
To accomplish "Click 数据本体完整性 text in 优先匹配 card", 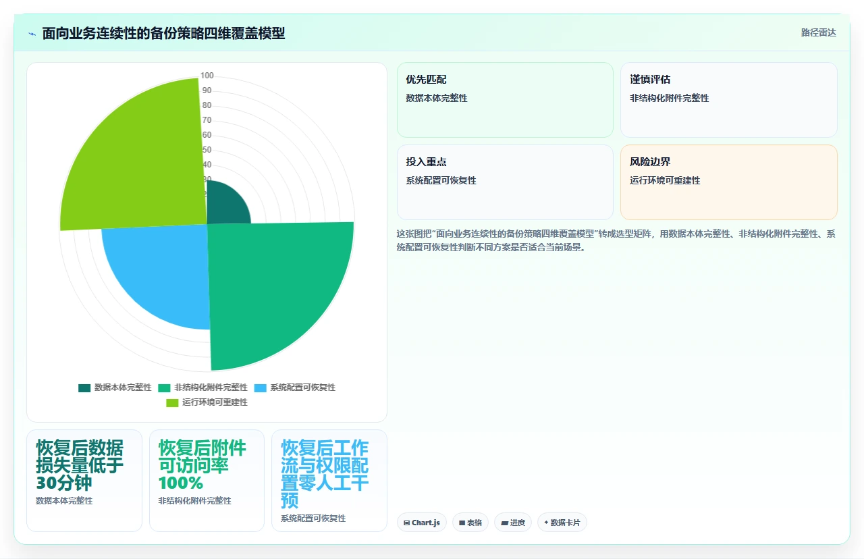I will pyautogui.click(x=437, y=98).
